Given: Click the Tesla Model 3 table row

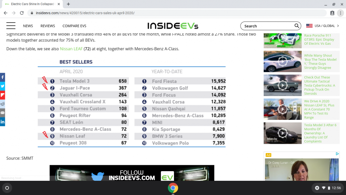Looking at the screenshot, I should 83,81.
